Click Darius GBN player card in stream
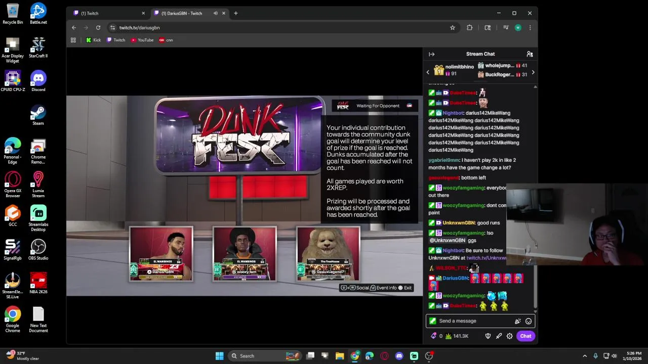 161,254
